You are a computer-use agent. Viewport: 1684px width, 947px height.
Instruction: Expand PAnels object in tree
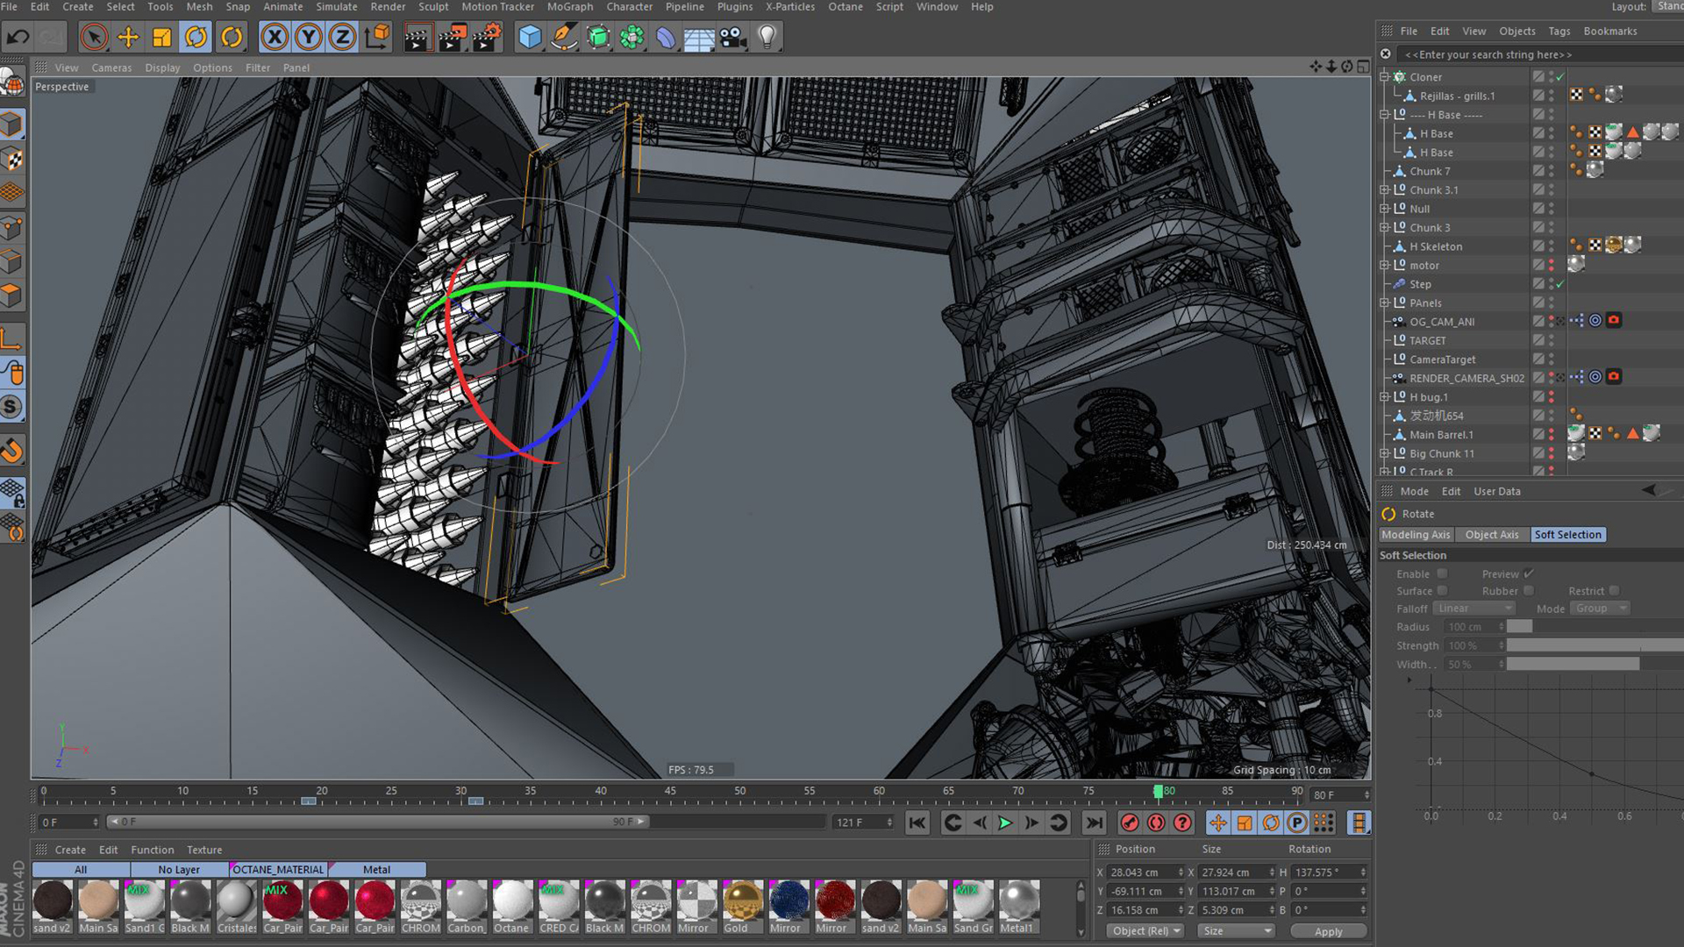point(1384,303)
